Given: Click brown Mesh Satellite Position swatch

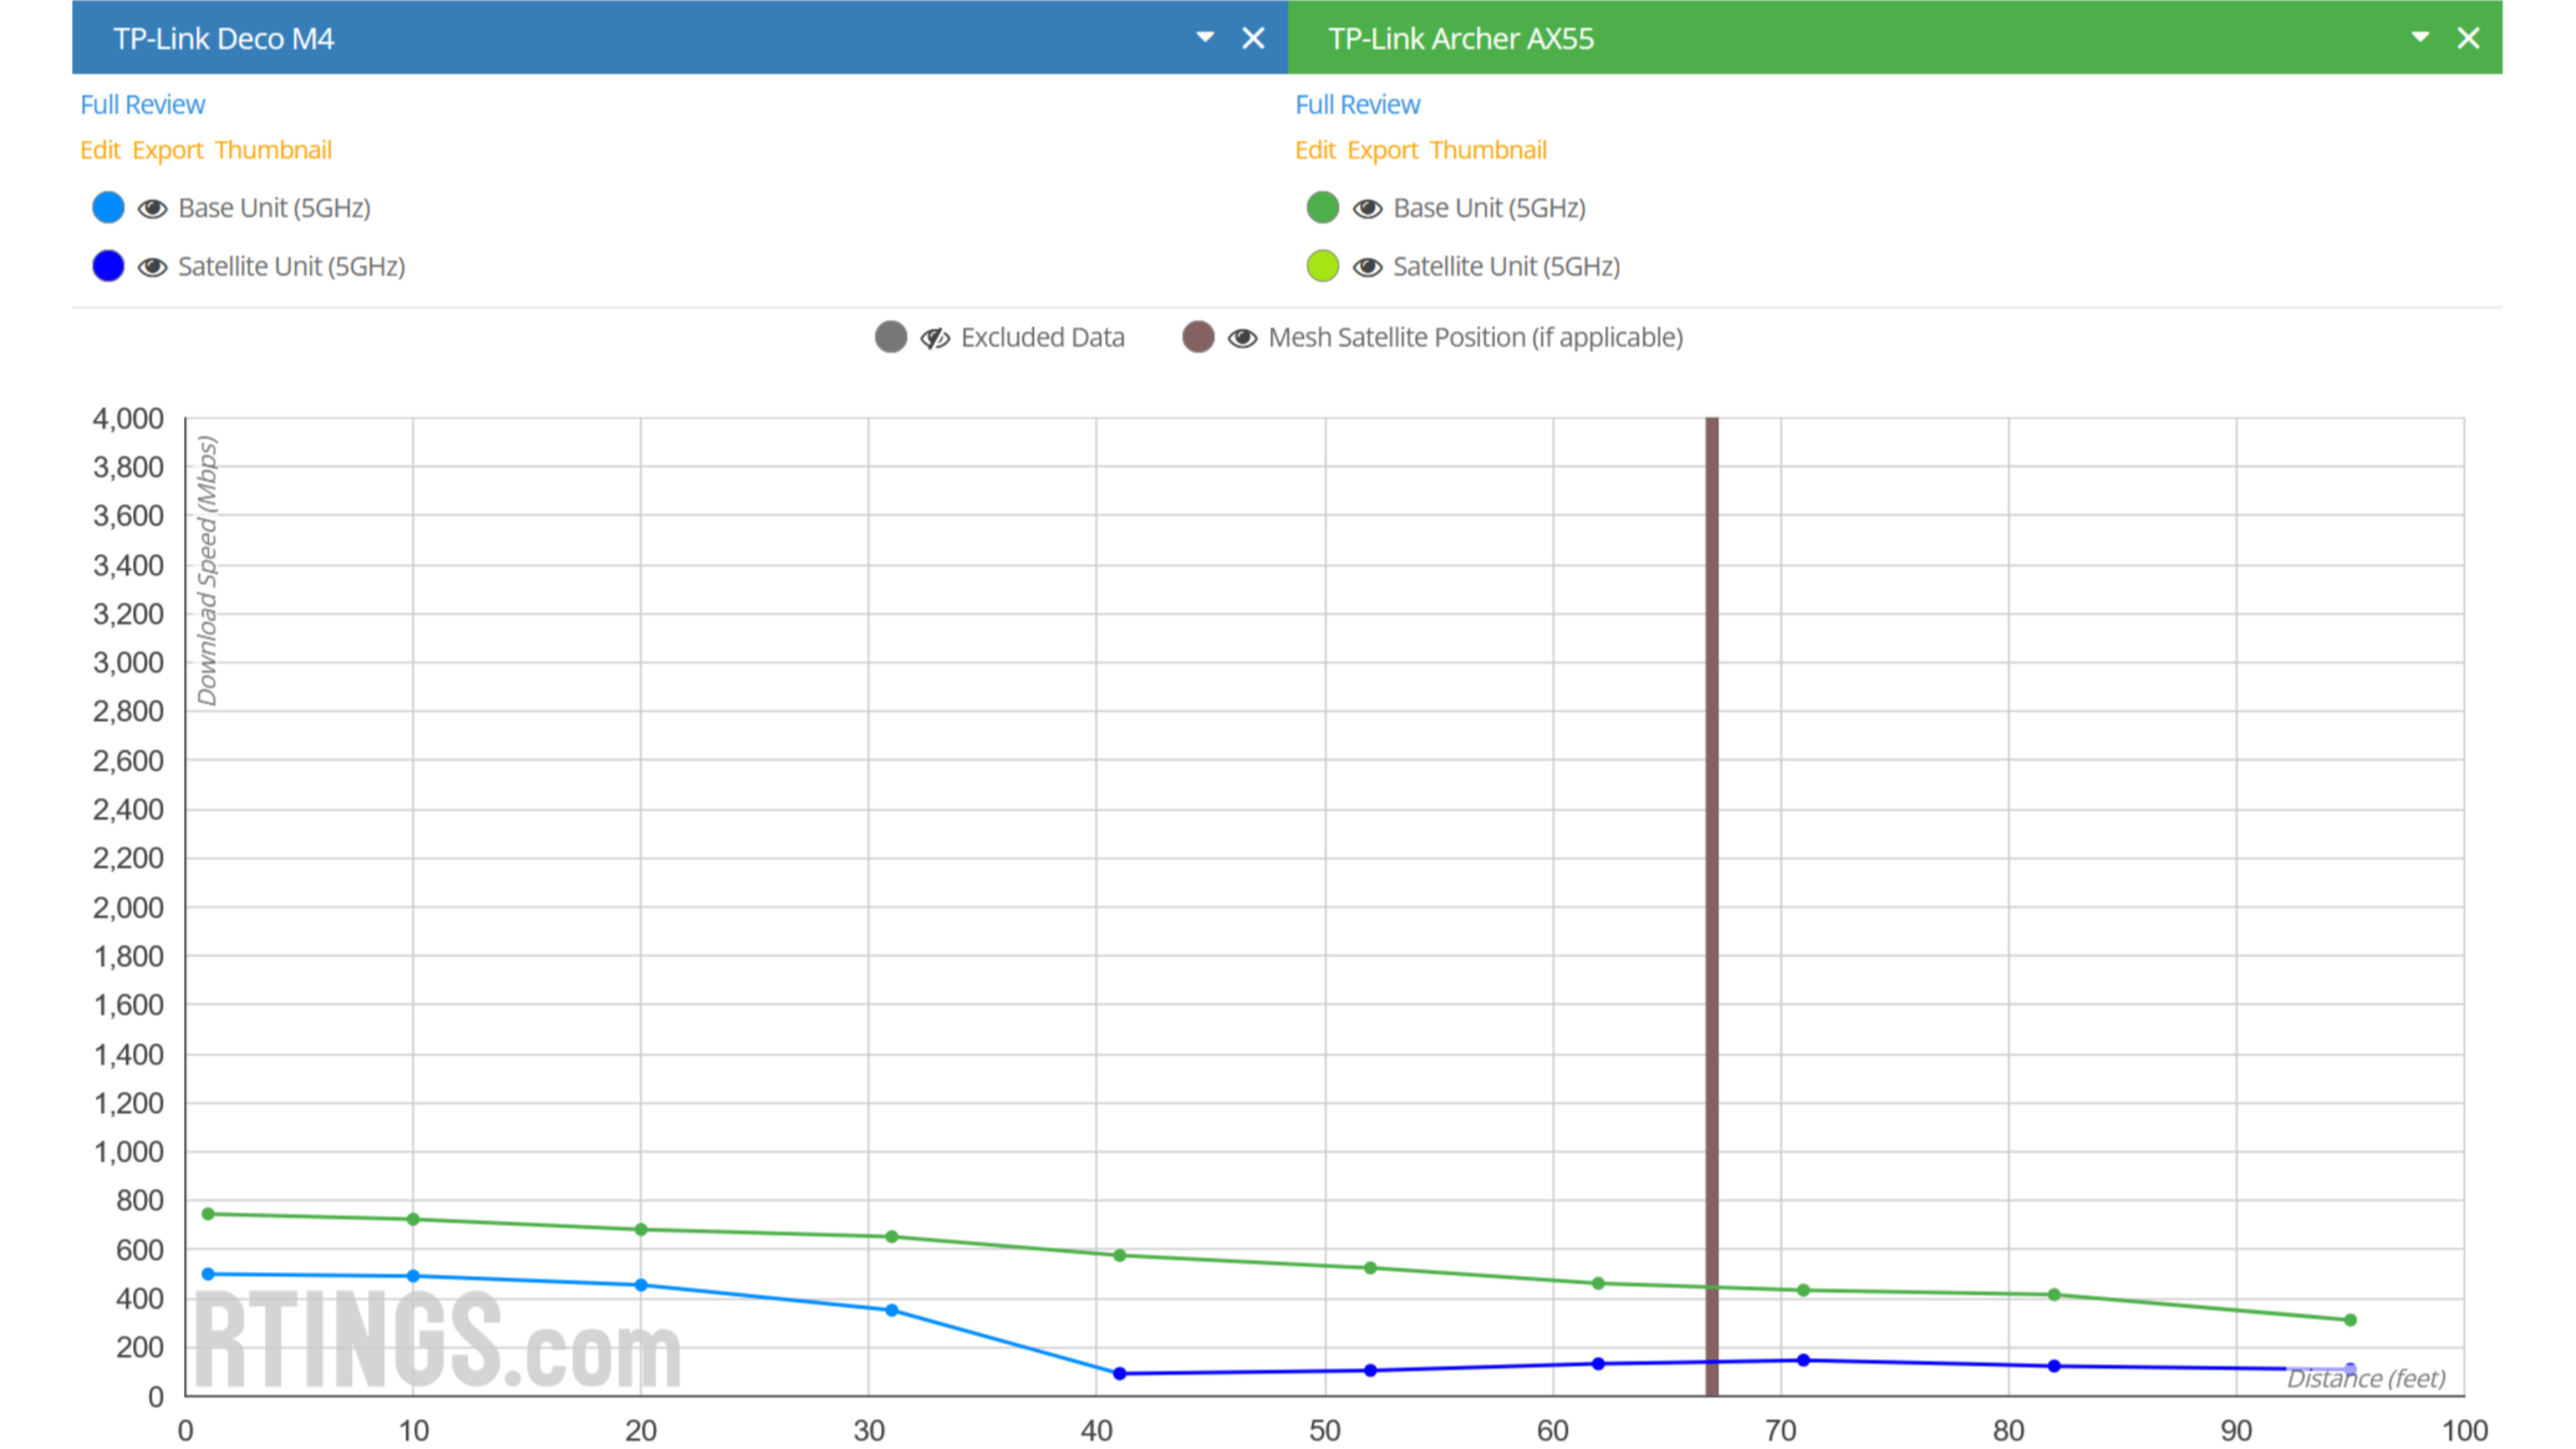Looking at the screenshot, I should (x=1198, y=337).
